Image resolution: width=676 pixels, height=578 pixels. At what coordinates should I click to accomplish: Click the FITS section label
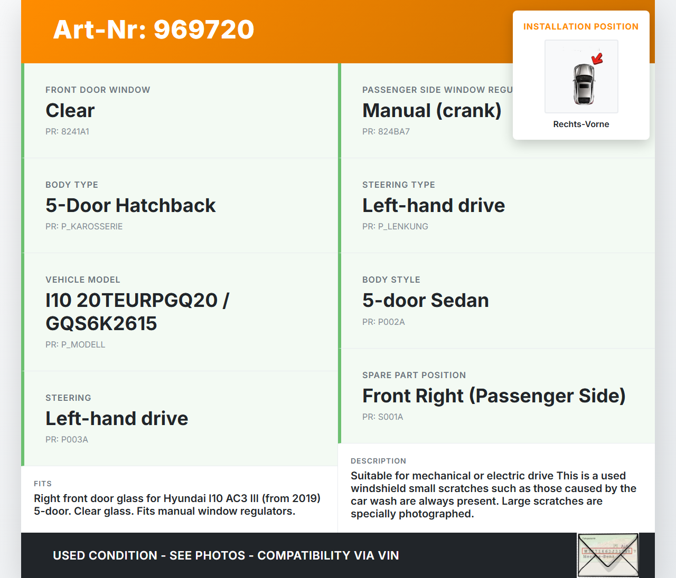(x=43, y=484)
